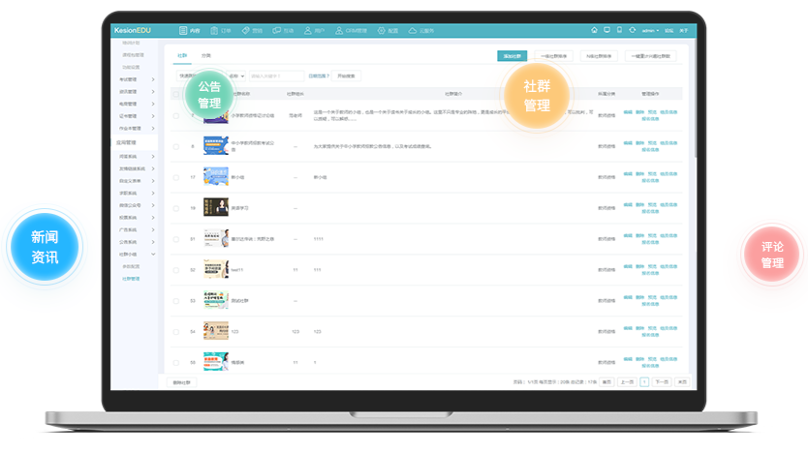
Task: Expand 考试管理 in the left sidebar
Action: pyautogui.click(x=137, y=78)
